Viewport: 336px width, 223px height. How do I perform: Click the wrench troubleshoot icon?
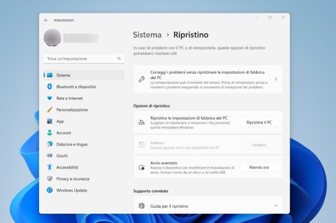142,79
